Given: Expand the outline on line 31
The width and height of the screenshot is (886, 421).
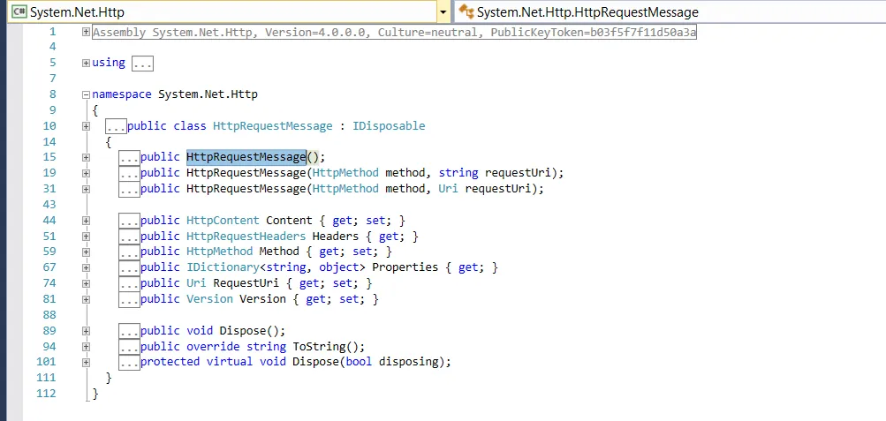Looking at the screenshot, I should pos(86,189).
